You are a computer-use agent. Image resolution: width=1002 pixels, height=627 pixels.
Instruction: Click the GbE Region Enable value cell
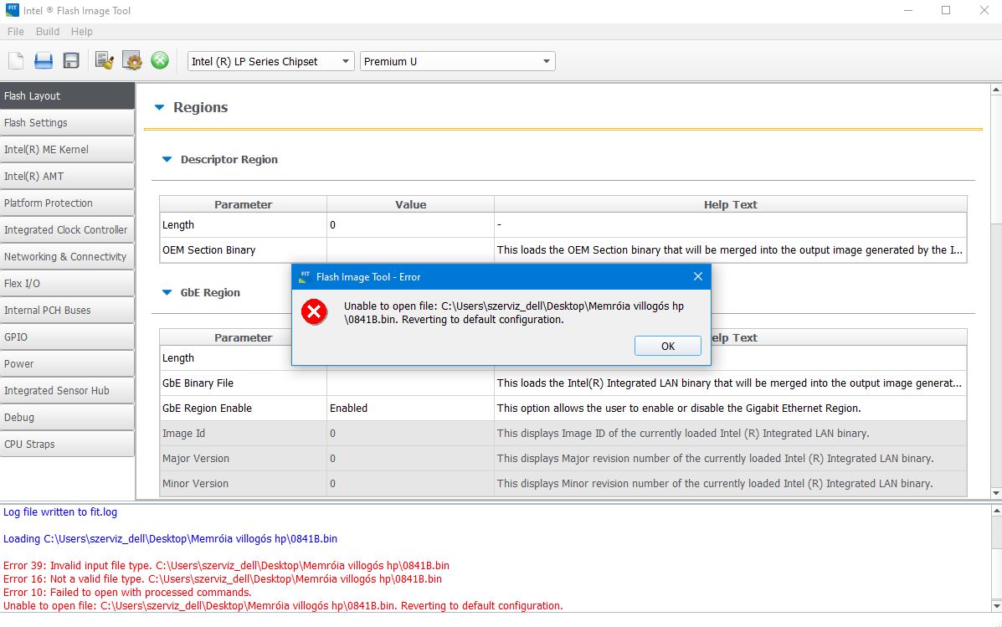pos(410,408)
